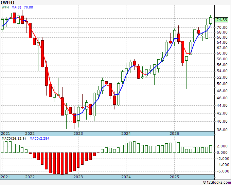Image resolution: width=231 pixels, height=185 pixels.
Task: Click the 48.00 price axis label
Action: (x=222, y=91)
